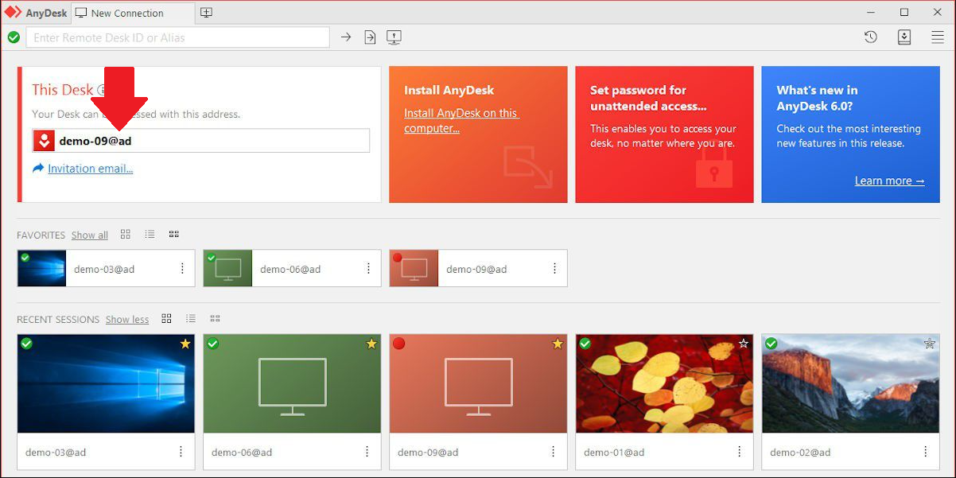
Task: Click favorite demo-06@ad green thumbnail
Action: pyautogui.click(x=227, y=268)
